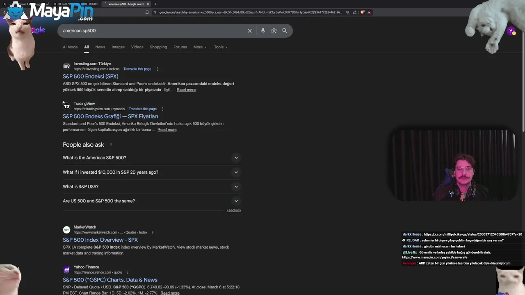Switch to Images tab

point(118,47)
